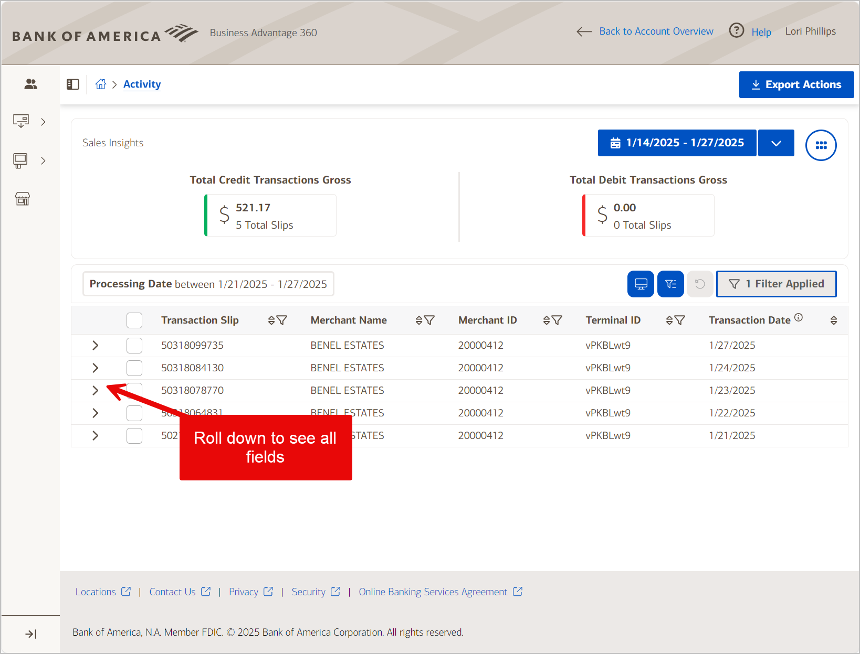Select checkbox in the 1/21/2025 row
Viewport: 860px width, 654px height.
(134, 436)
